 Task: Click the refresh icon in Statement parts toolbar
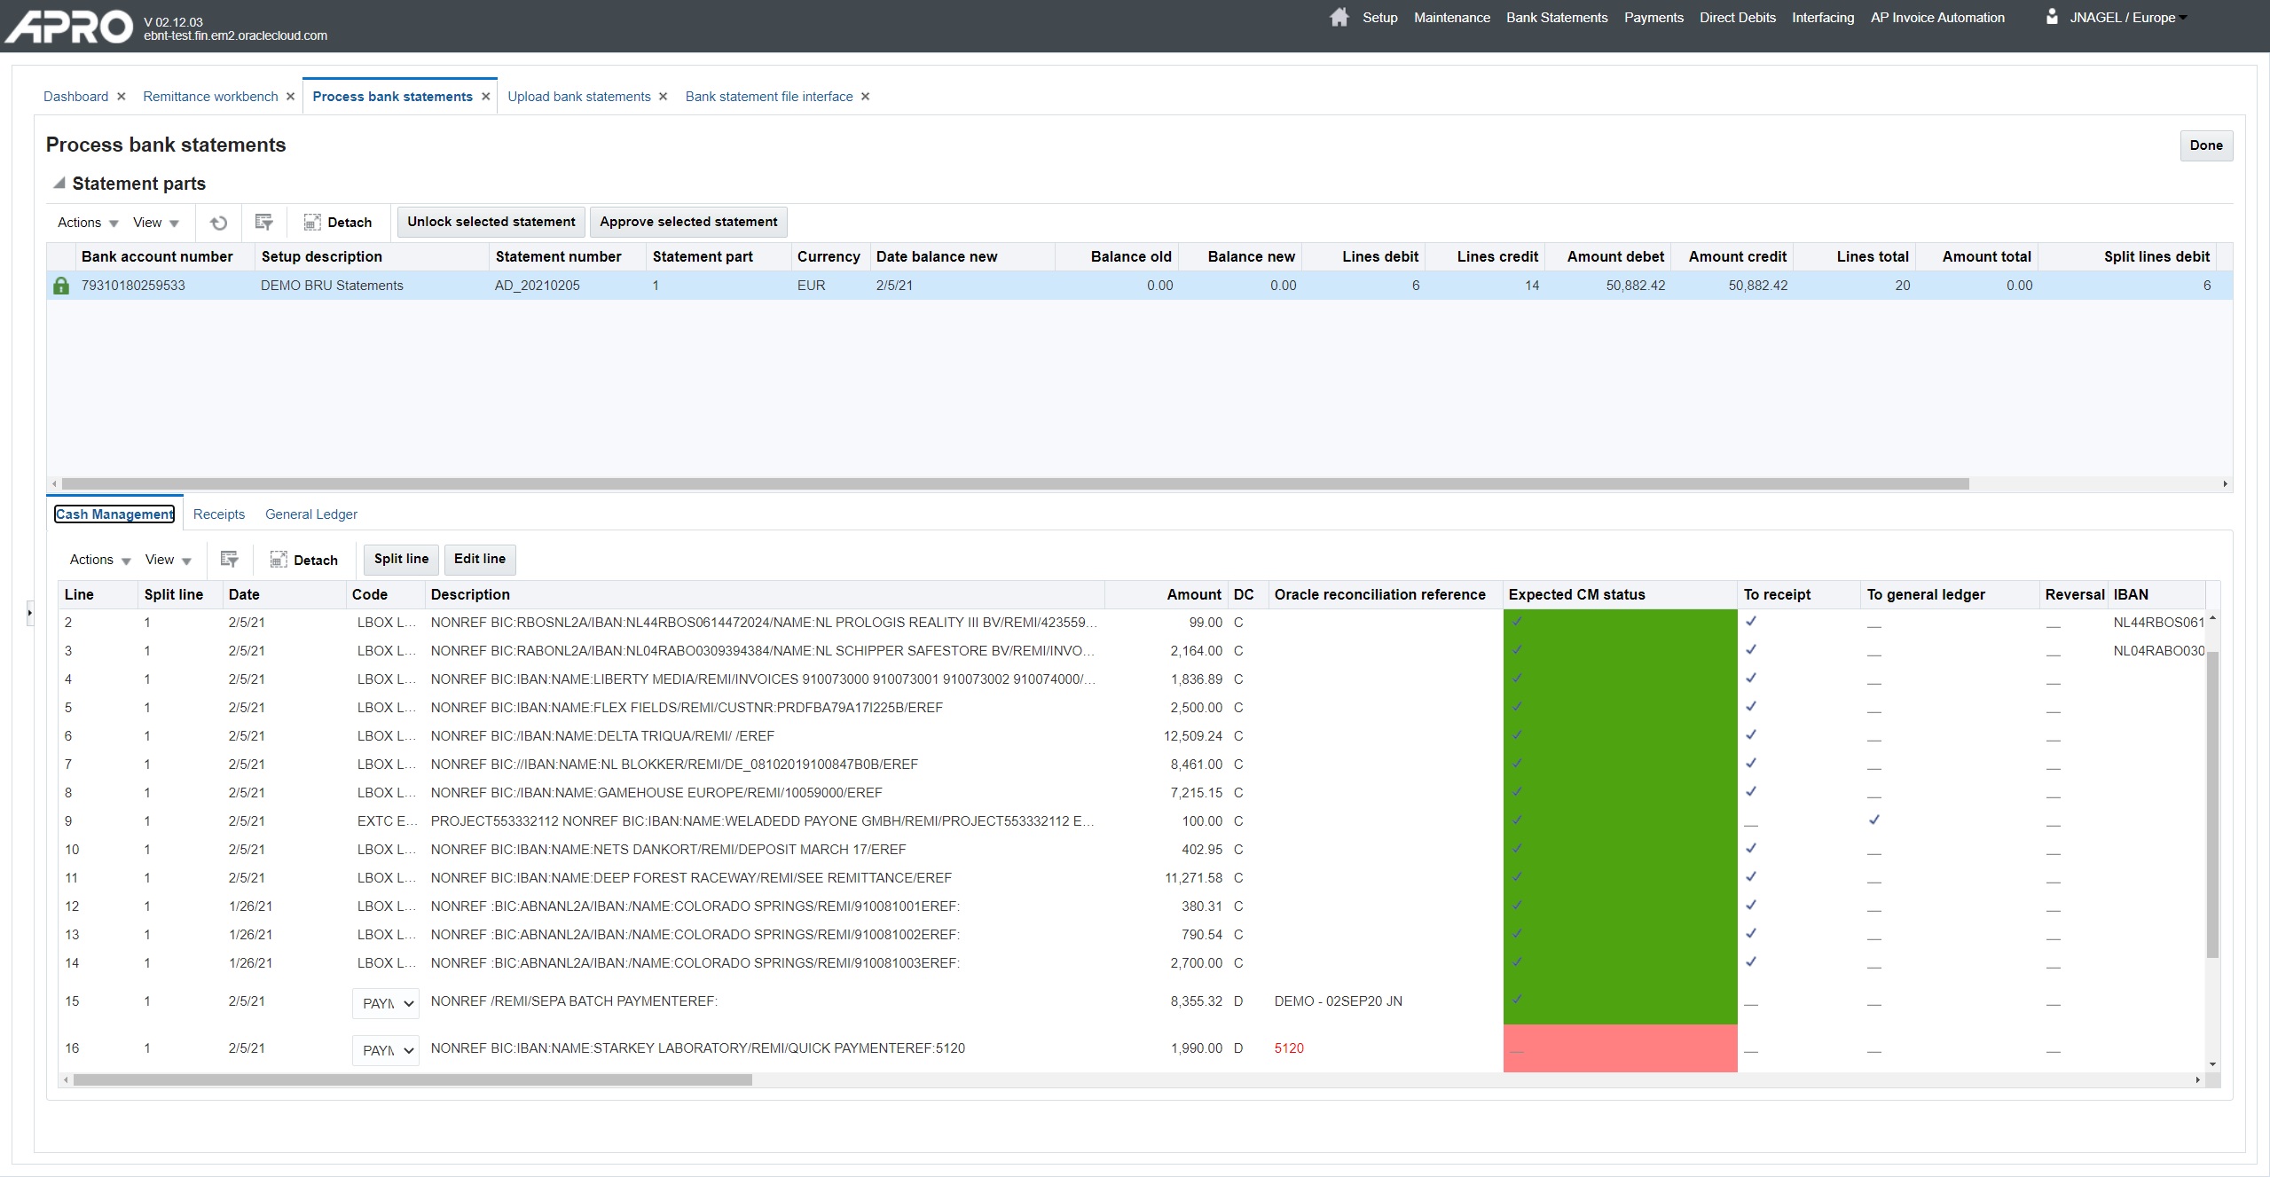tap(218, 223)
